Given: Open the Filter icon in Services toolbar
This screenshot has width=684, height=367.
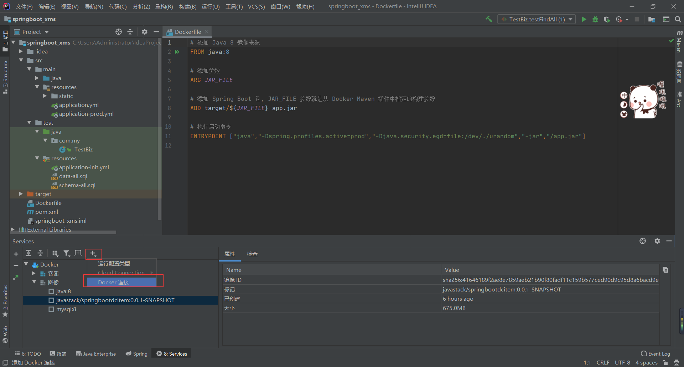Looking at the screenshot, I should 67,253.
